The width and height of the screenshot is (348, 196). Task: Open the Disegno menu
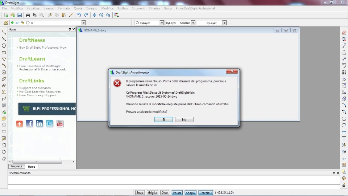coord(92,8)
